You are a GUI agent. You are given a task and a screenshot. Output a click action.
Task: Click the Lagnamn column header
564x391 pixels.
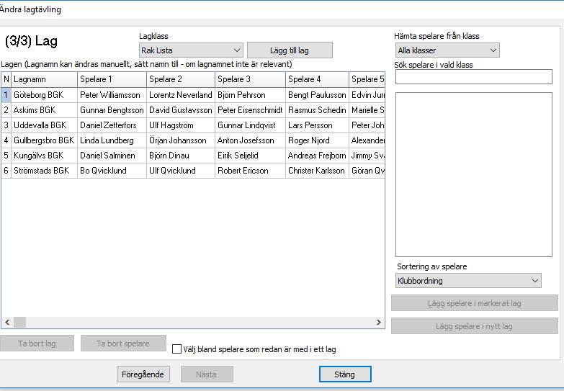click(44, 79)
